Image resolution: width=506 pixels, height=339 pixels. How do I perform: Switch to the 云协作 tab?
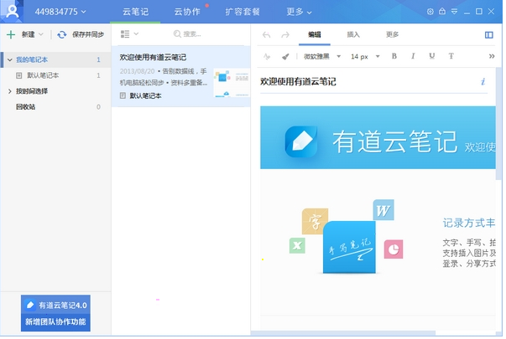click(x=187, y=12)
